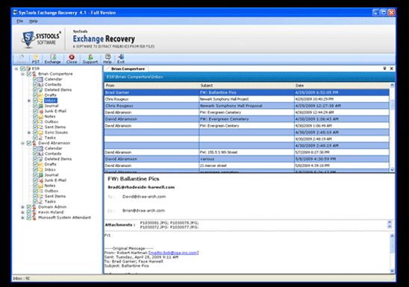Image resolution: width=409 pixels, height=287 pixels.
Task: Toggle checkbox next to Deleted Items under David Abramson
Action: point(35,159)
